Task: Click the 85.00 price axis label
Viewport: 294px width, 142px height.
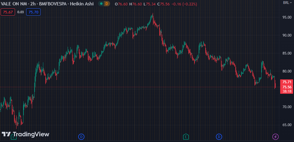Action: 287,53
